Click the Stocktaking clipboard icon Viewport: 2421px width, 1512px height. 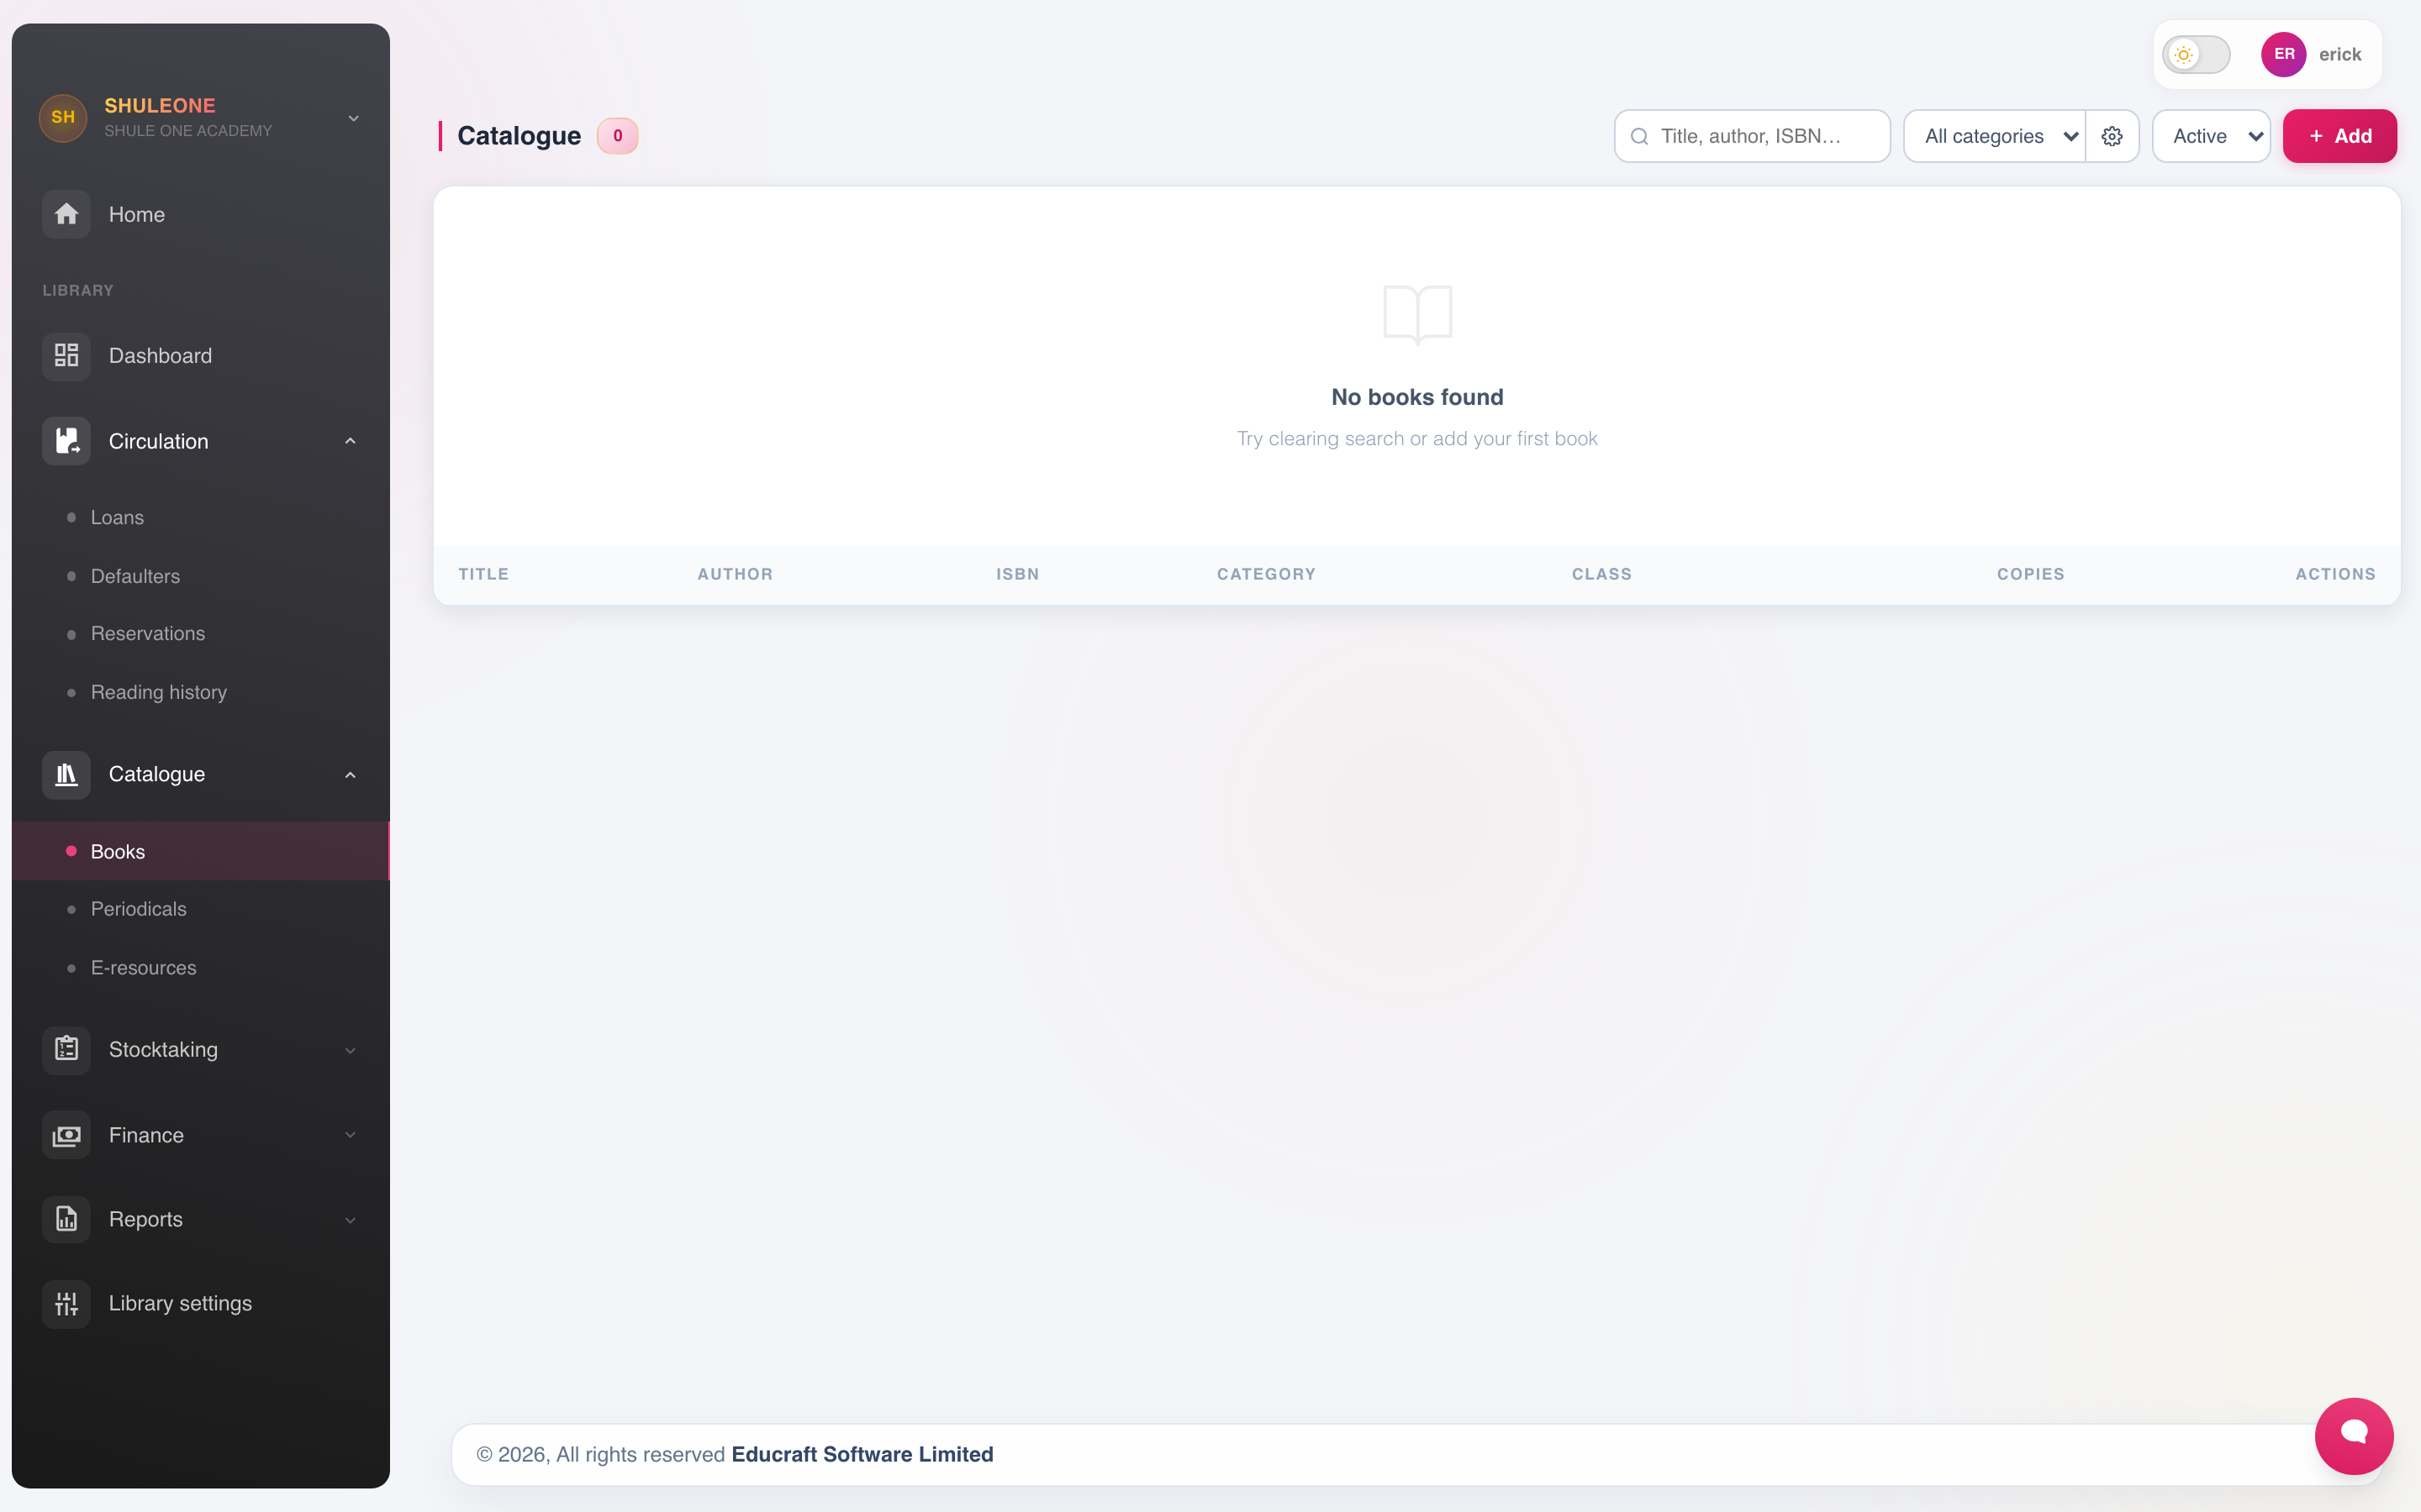tap(66, 1050)
